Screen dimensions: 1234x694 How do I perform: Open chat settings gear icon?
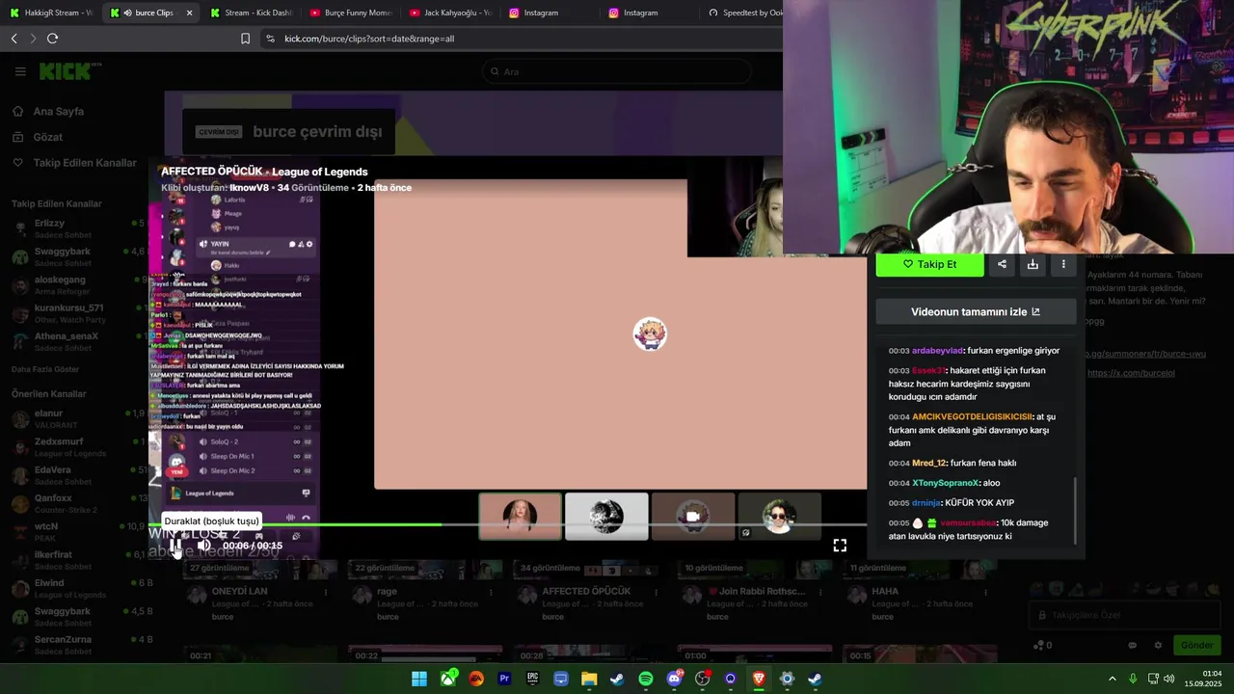pyautogui.click(x=1158, y=645)
